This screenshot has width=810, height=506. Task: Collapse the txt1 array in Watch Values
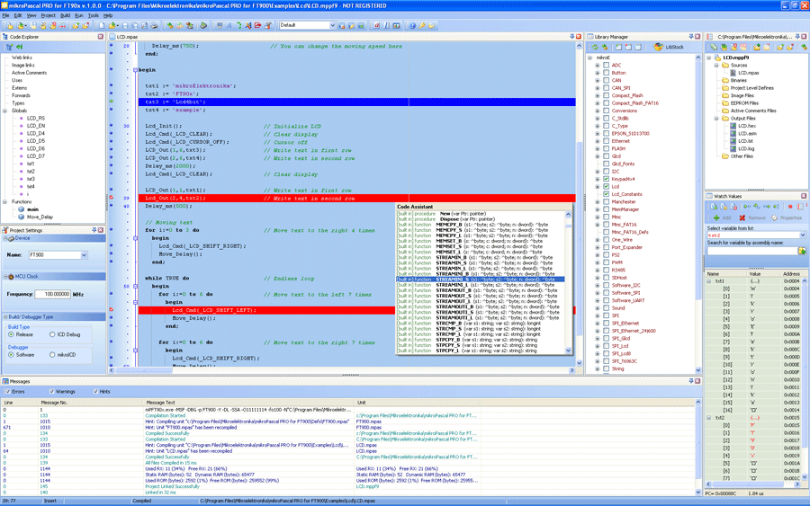click(x=709, y=281)
